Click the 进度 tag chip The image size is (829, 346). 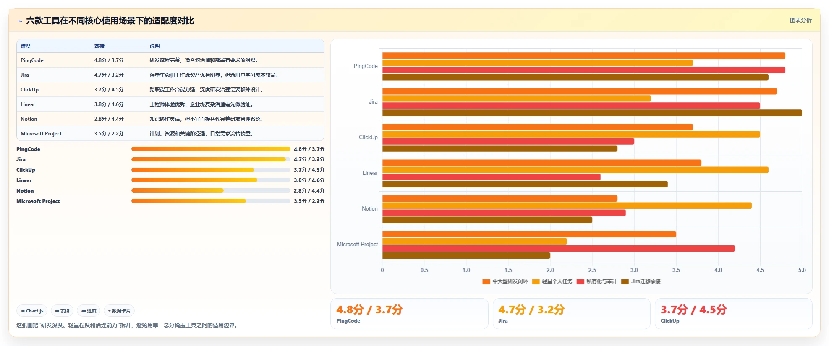[x=89, y=311]
